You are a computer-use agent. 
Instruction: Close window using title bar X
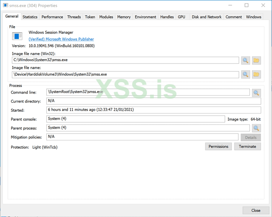pos(263,5)
